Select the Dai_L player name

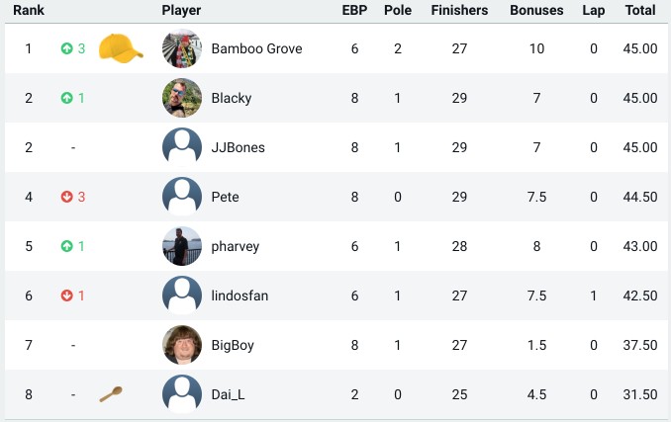pos(228,394)
